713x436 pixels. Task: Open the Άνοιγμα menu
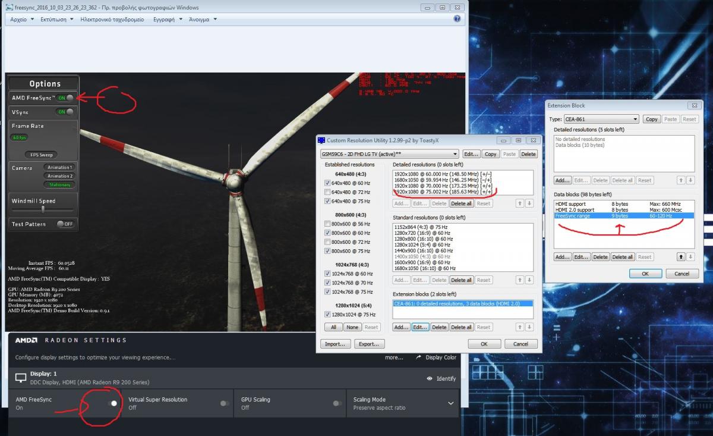pos(203,19)
